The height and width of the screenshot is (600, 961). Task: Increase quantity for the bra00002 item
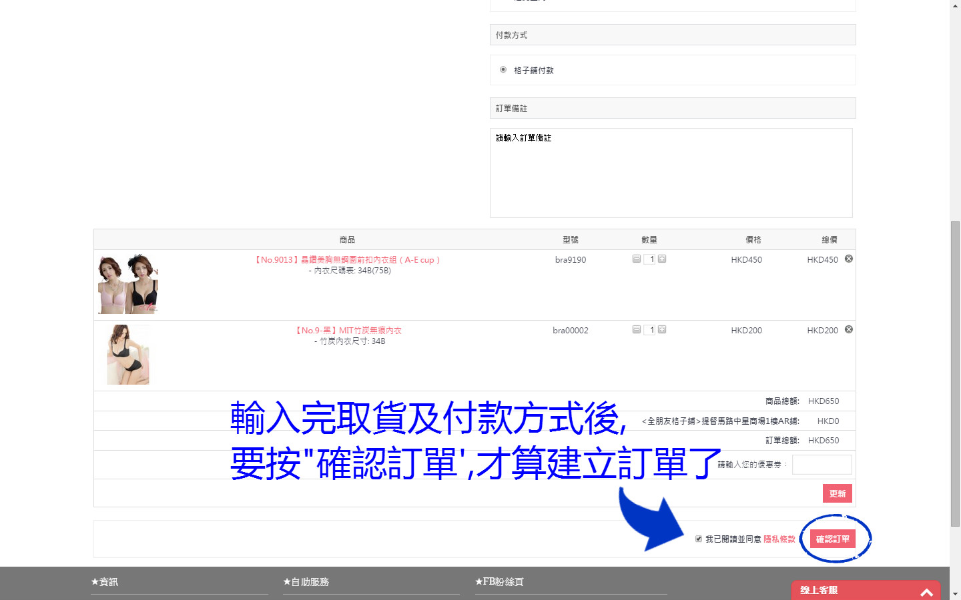[x=662, y=329]
